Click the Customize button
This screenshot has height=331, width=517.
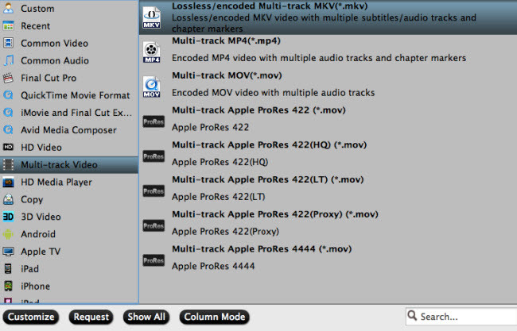[31, 317]
